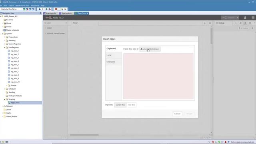
Task: Collapse the Scripting tree node
Action: pos(4,99)
